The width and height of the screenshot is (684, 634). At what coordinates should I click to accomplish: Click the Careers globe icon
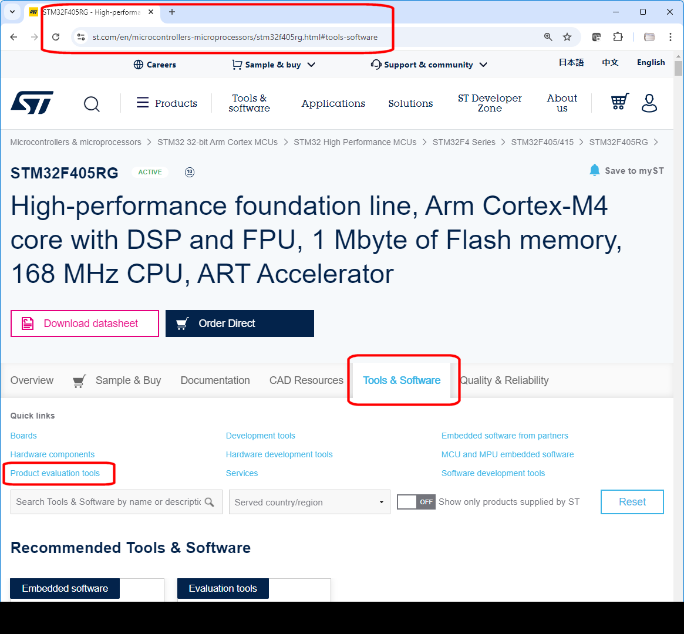pyautogui.click(x=139, y=65)
